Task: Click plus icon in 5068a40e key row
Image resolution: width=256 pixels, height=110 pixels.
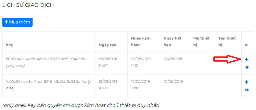Action: [x=246, y=59]
